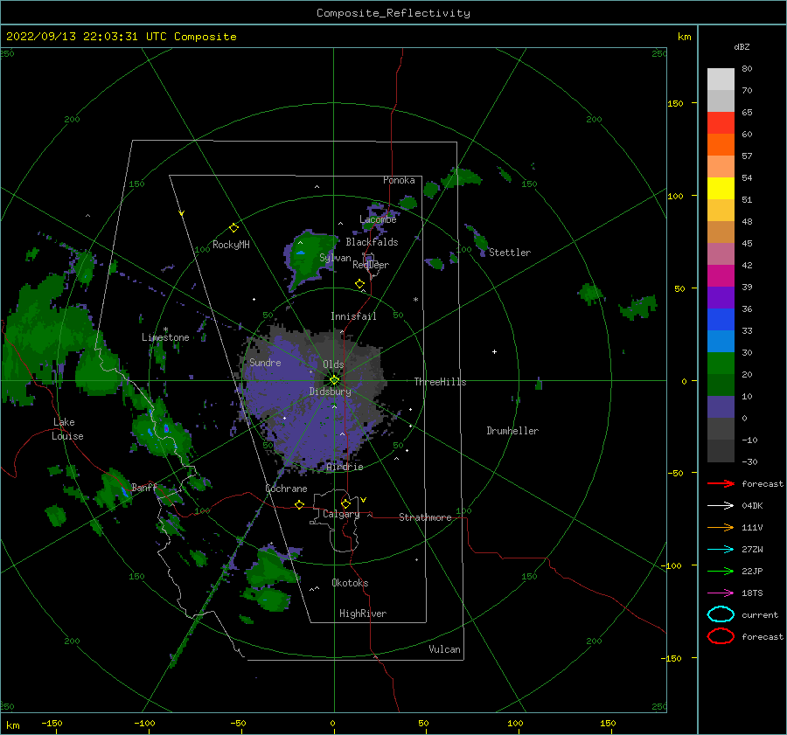Click the bright yellow swatch in dBZ scale

tap(721, 189)
